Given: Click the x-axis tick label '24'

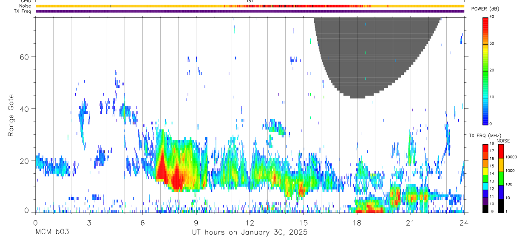Looking at the screenshot, I should [464, 223].
